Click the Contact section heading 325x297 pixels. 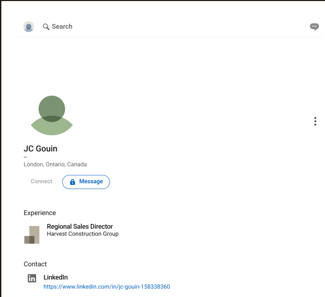tap(35, 264)
